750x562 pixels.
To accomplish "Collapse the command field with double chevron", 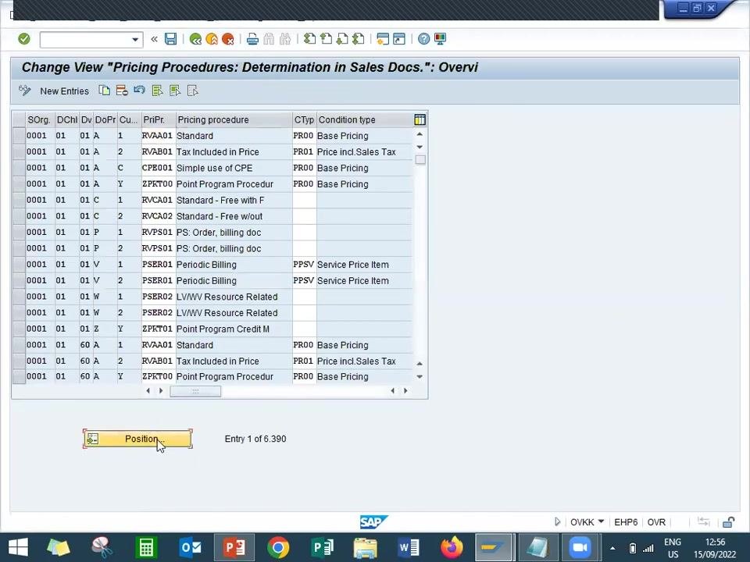I will pos(154,39).
